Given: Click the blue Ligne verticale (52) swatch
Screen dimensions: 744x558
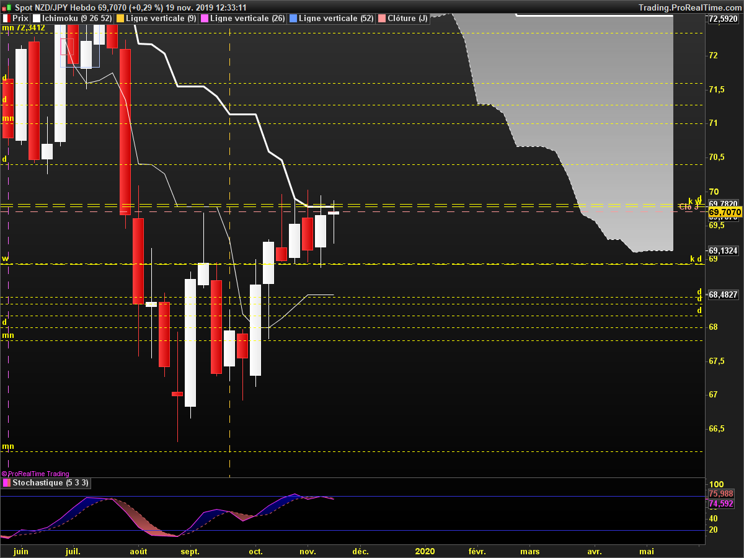Looking at the screenshot, I should (293, 18).
